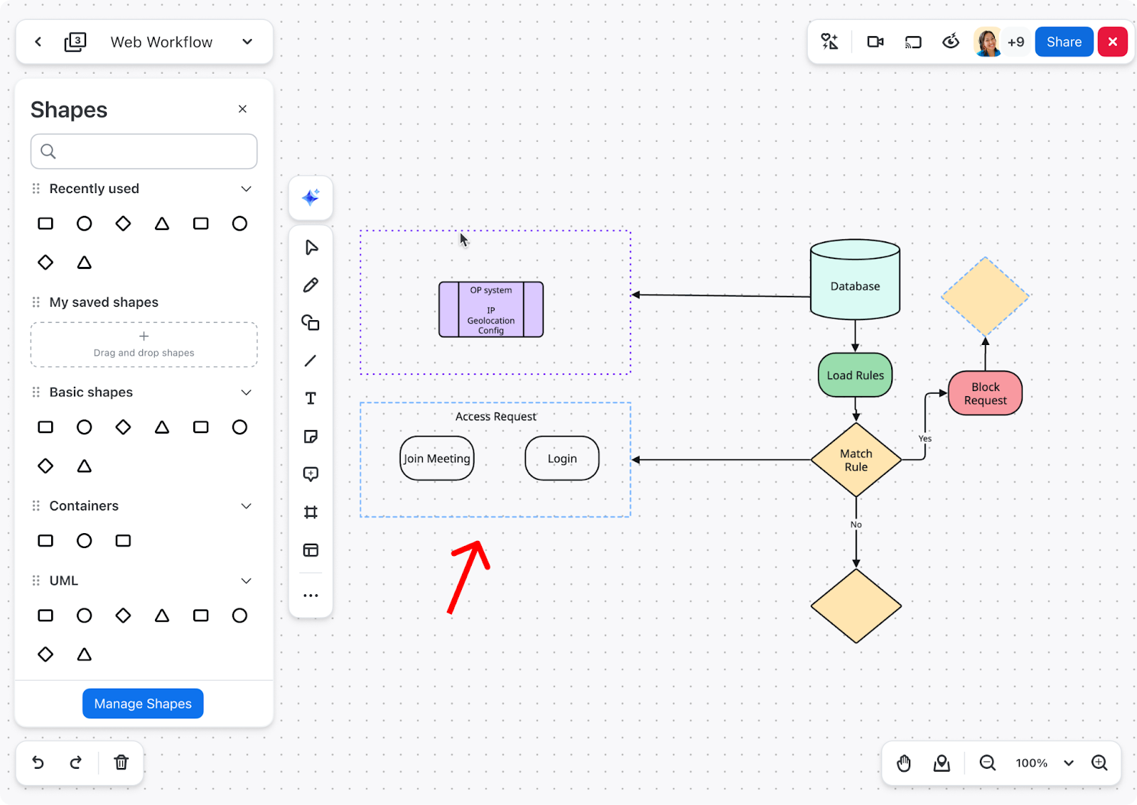Select the Match Rule diamond shape
The height and width of the screenshot is (805, 1137).
pos(856,460)
